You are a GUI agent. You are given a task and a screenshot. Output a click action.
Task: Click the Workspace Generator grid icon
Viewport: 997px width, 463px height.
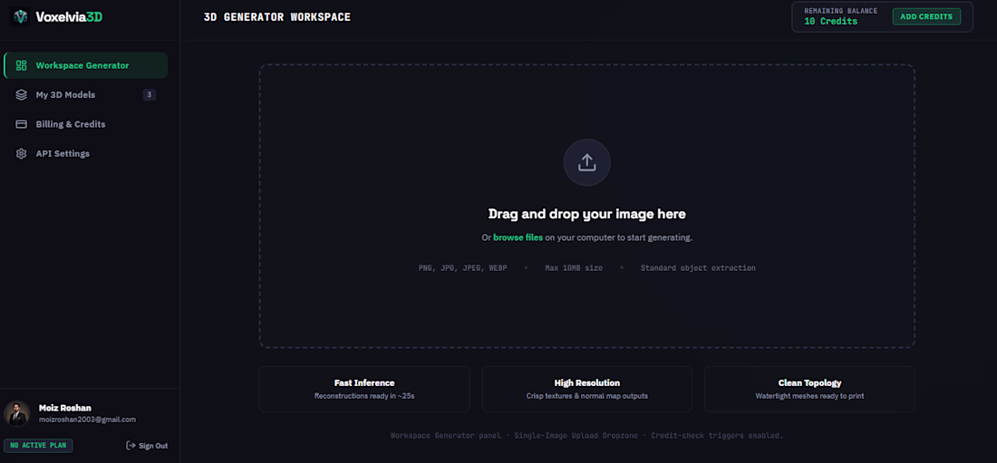tap(21, 65)
